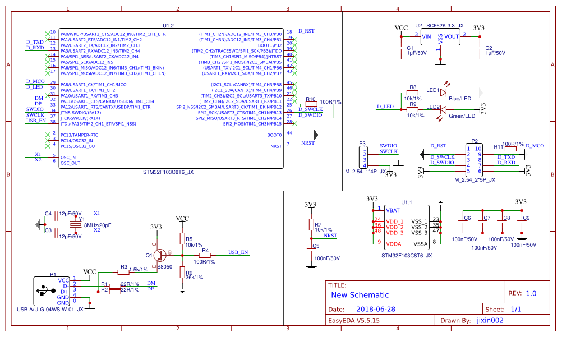Screen dimensions: 562x337
Task: Click the Sheet value 1/1
Action: pyautogui.click(x=516, y=309)
